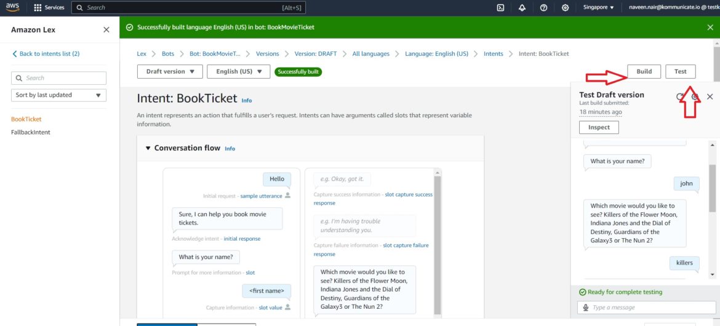Open the All languages breadcrumb
Image resolution: width=720 pixels, height=326 pixels.
[370, 53]
